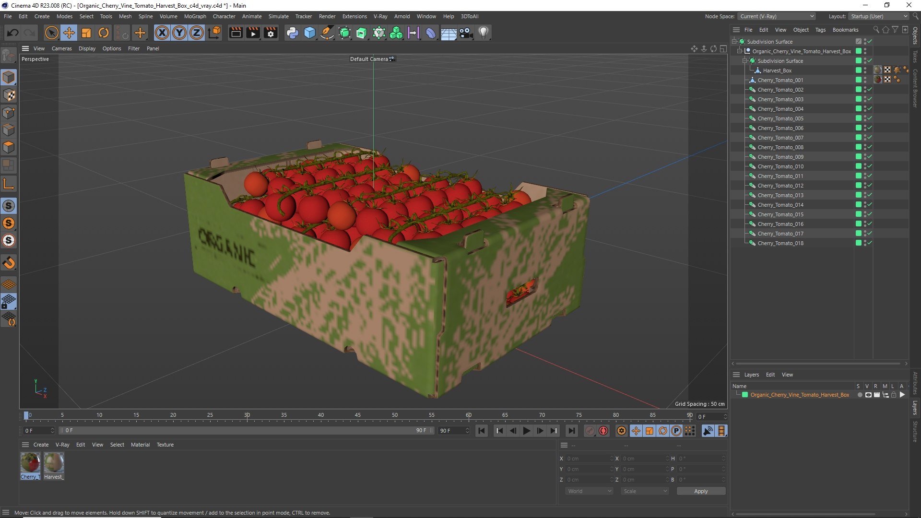
Task: Collapse nested Subdivision Surface under null
Action: point(745,61)
